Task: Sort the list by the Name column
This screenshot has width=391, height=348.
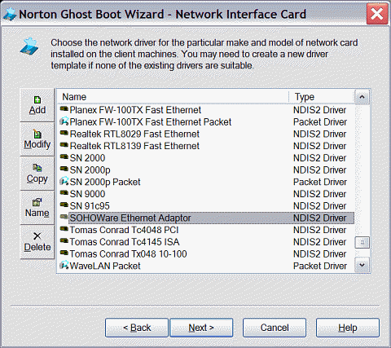Action: [x=173, y=97]
